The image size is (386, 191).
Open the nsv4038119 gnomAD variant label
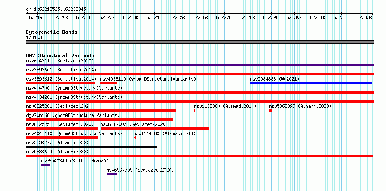(x=148, y=79)
